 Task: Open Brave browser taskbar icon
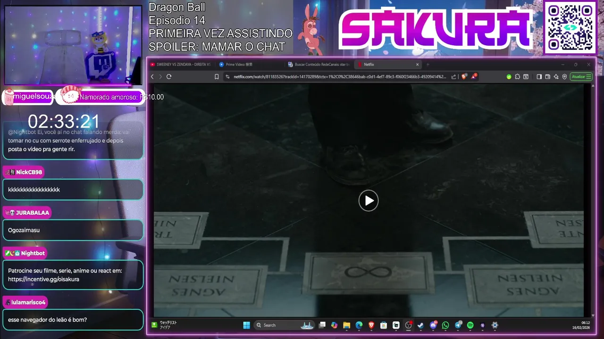pyautogui.click(x=371, y=325)
